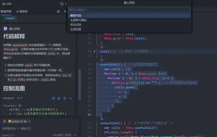
Task: Choose 生成单元测试 from the command list
Action: click(129, 20)
